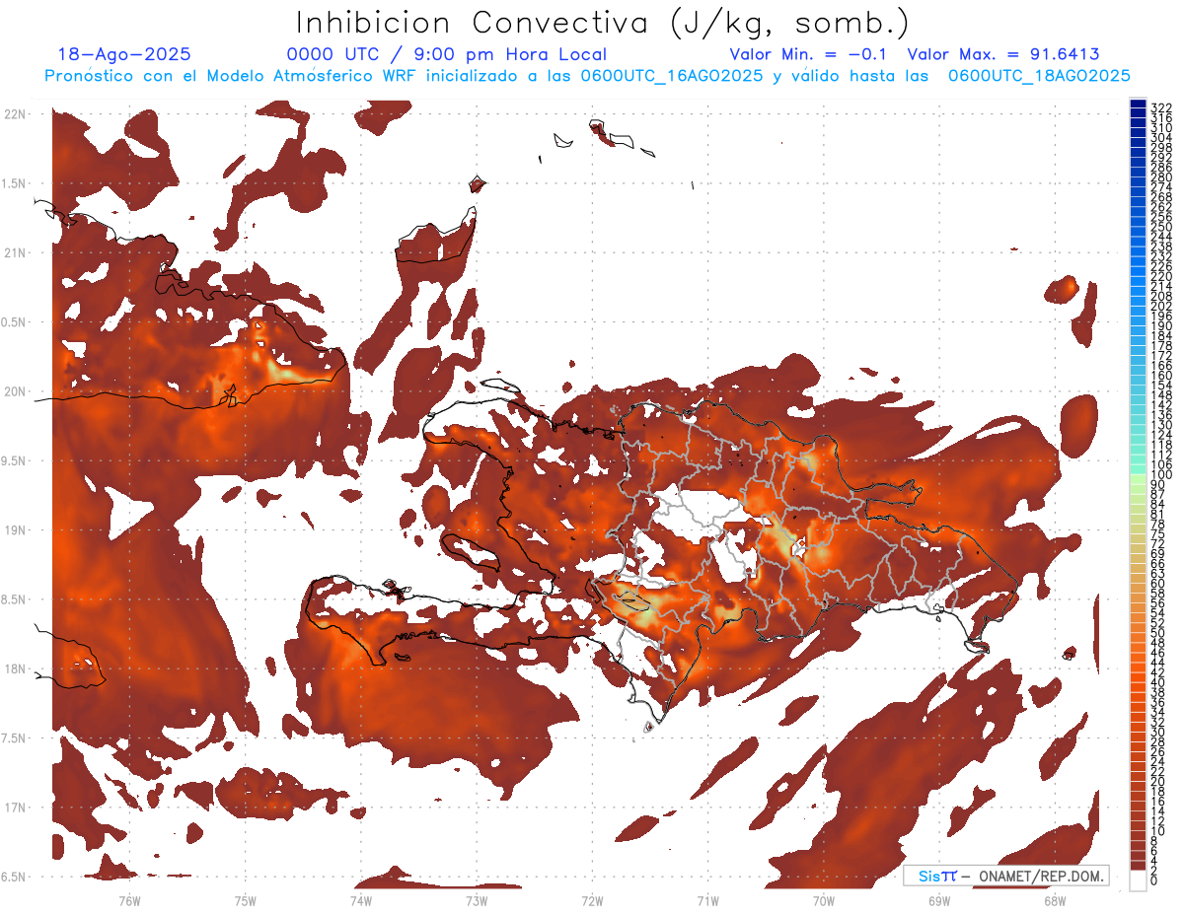
Task: Click the "69W" longitude label
Action: (938, 901)
